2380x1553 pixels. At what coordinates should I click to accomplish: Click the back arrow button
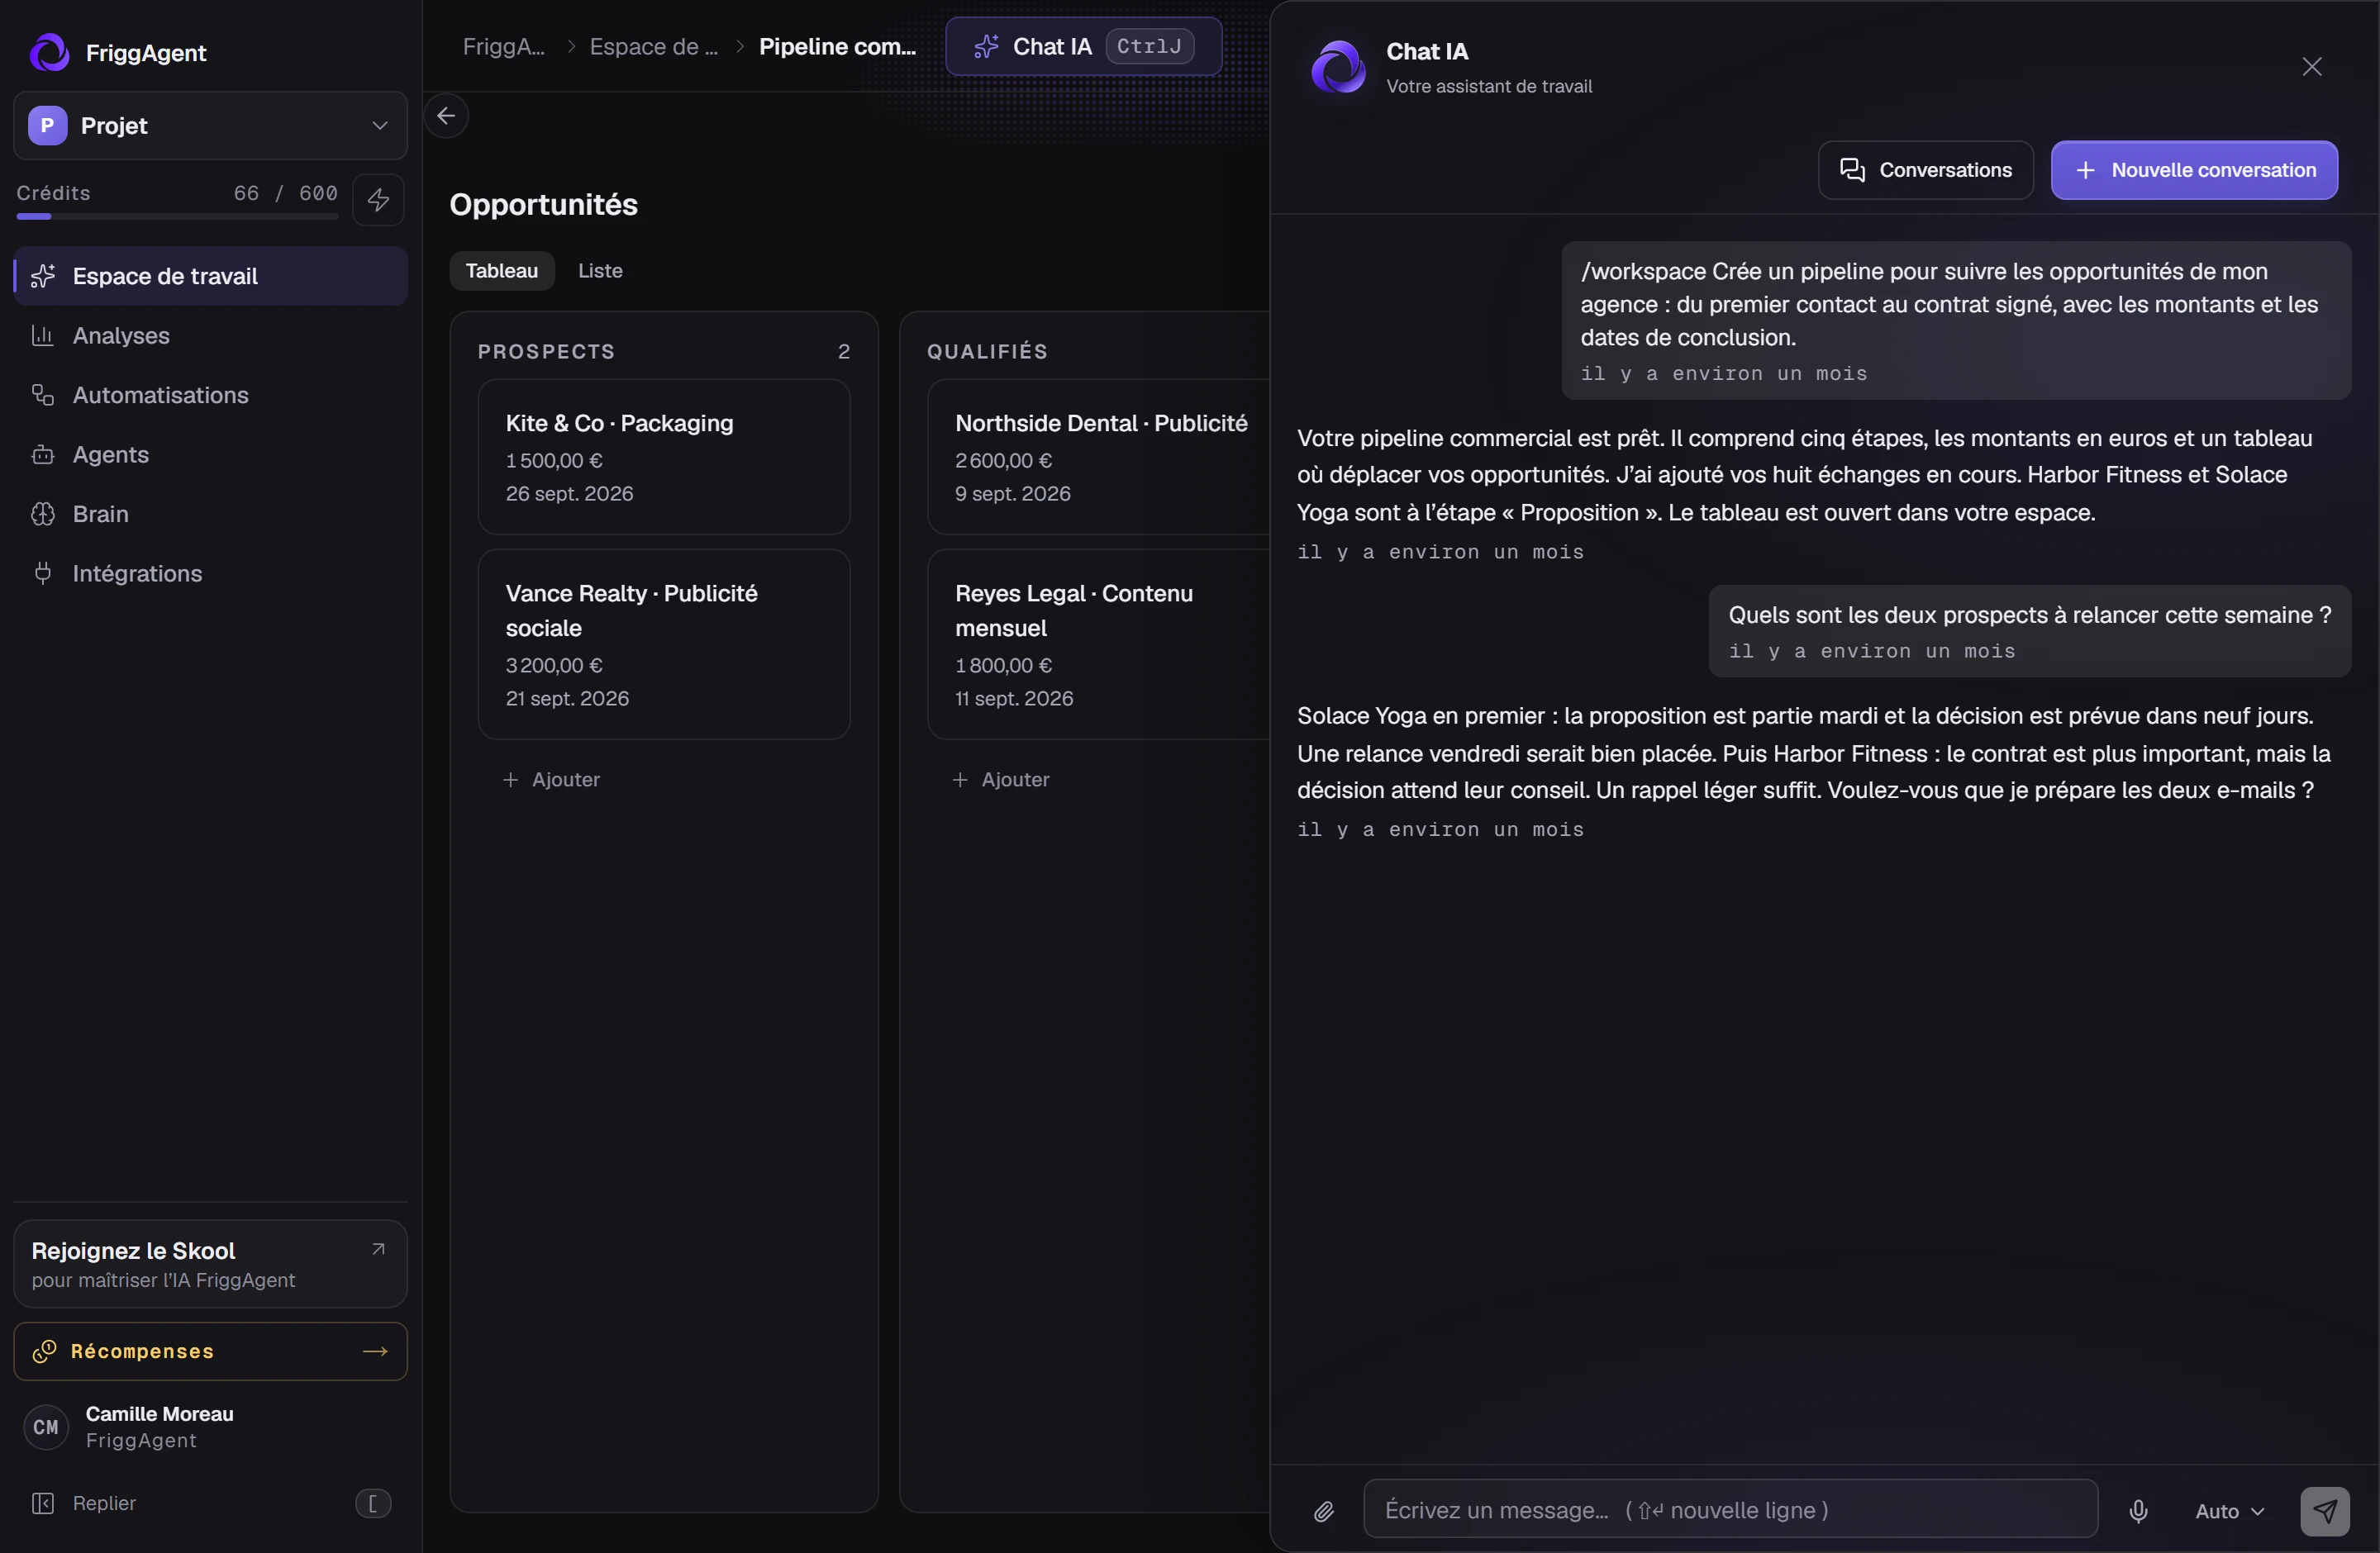(446, 116)
